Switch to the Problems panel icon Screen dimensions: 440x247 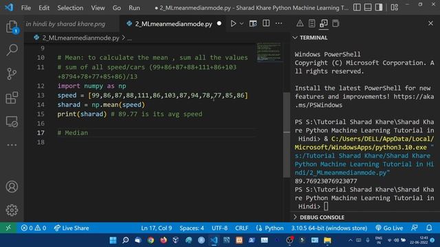[x=300, y=23]
